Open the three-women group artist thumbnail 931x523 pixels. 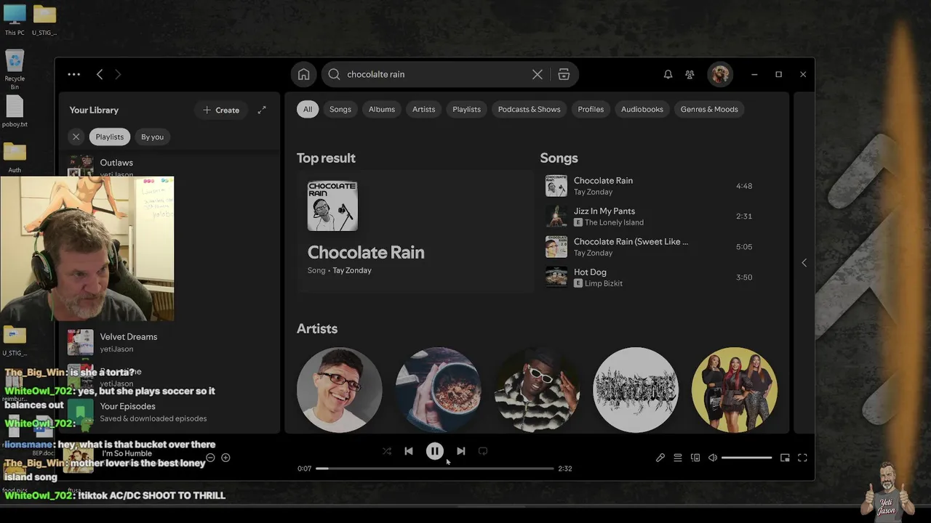[735, 389]
